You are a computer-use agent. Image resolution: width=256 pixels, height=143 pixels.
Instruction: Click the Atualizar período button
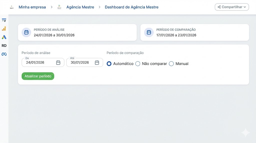pyautogui.click(x=38, y=76)
